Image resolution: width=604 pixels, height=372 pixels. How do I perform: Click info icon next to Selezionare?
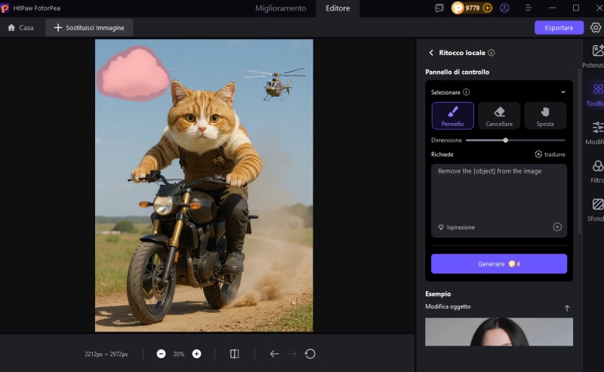coord(466,92)
